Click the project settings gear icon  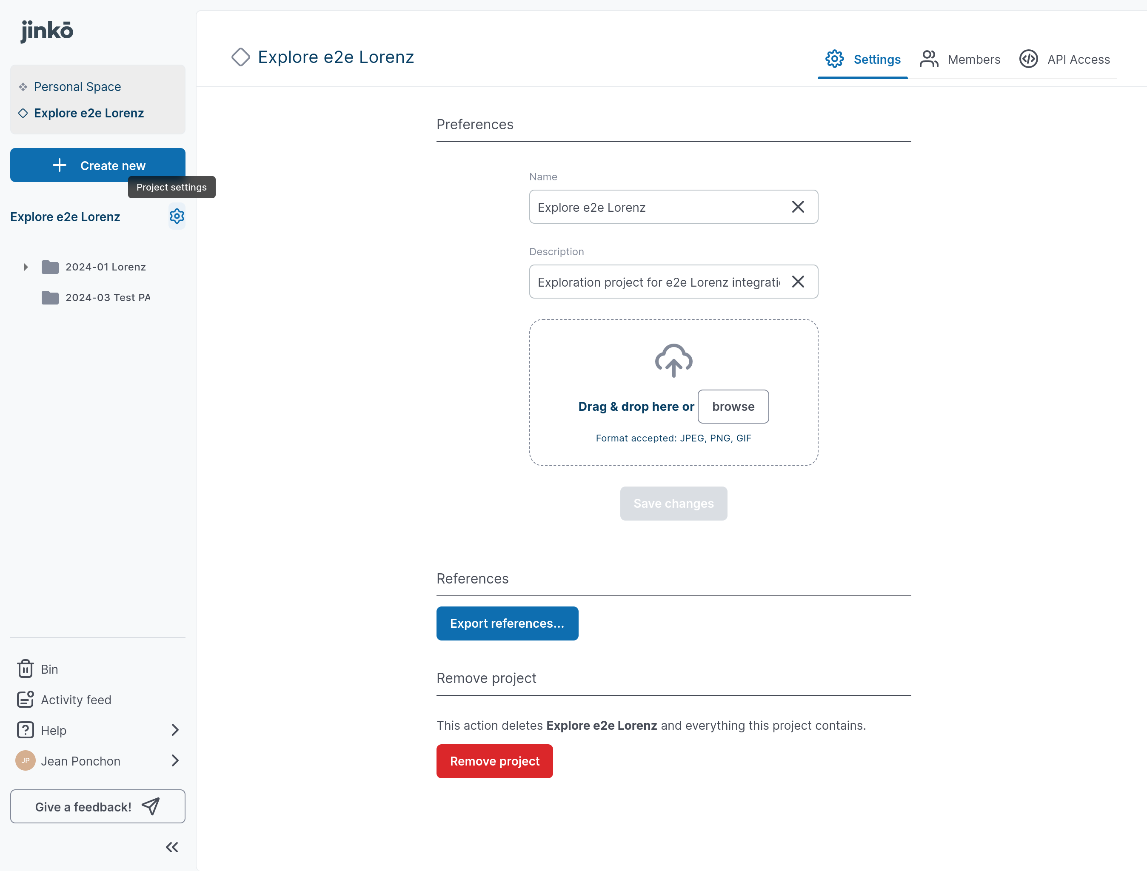click(x=177, y=216)
